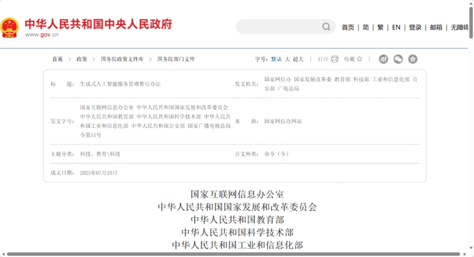Click the search magnifier icon
Screen dimensions: 474x257
coord(326,27)
